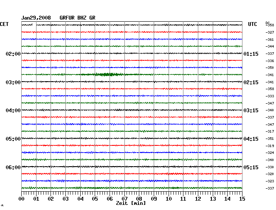The height and width of the screenshot is (210, 276).
Task: Click bottom axis minute label "06"
Action: tap(110, 199)
